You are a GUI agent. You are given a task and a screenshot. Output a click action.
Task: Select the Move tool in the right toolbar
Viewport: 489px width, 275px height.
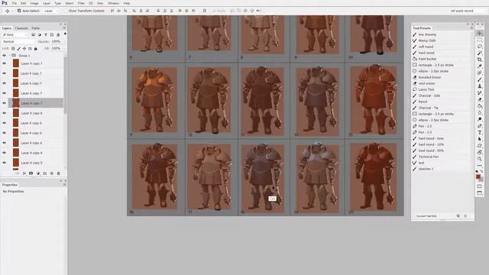[479, 34]
